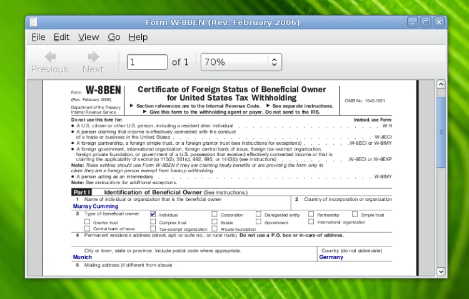Check the Grantor trust checkbox
This screenshot has width=469, height=299.
pyautogui.click(x=87, y=222)
